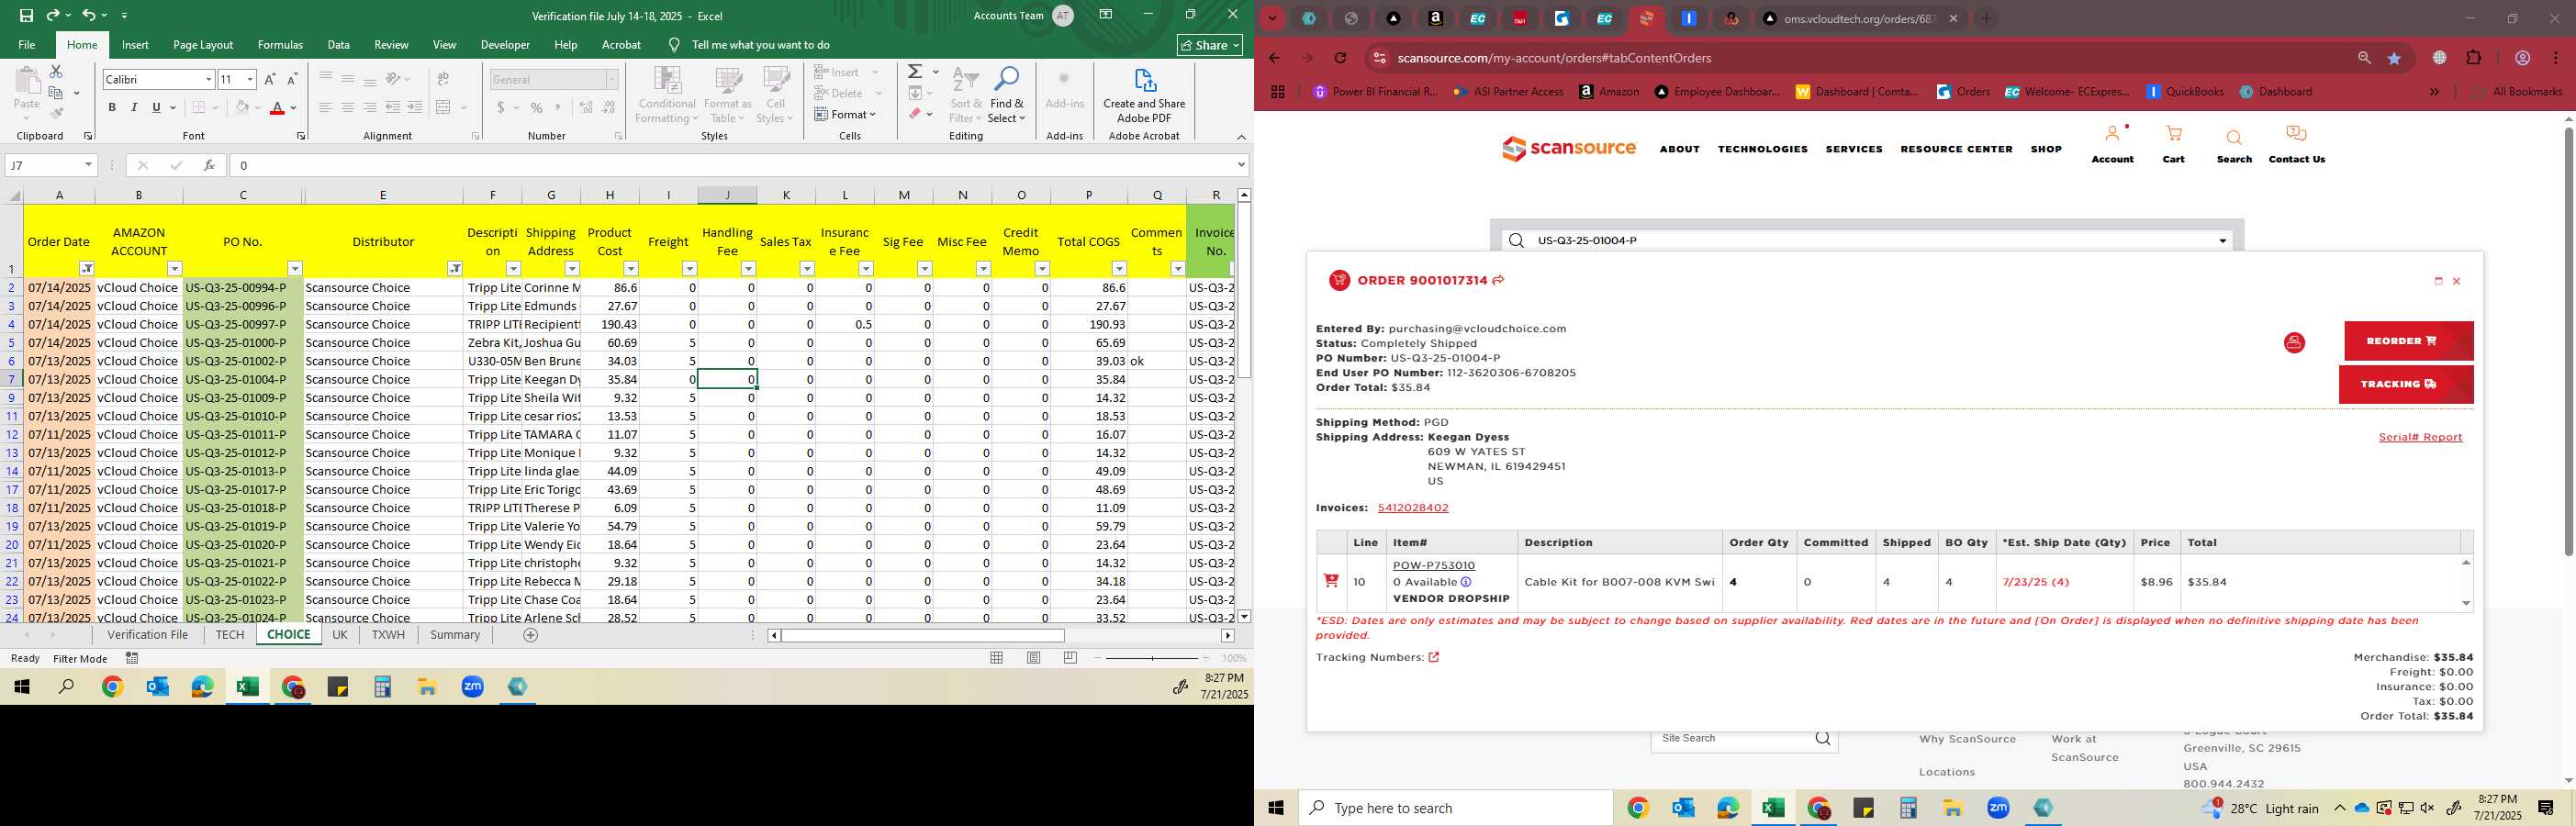Click the Copy icon in Clipboard group
Image resolution: width=2576 pixels, height=826 pixels.
click(x=56, y=93)
